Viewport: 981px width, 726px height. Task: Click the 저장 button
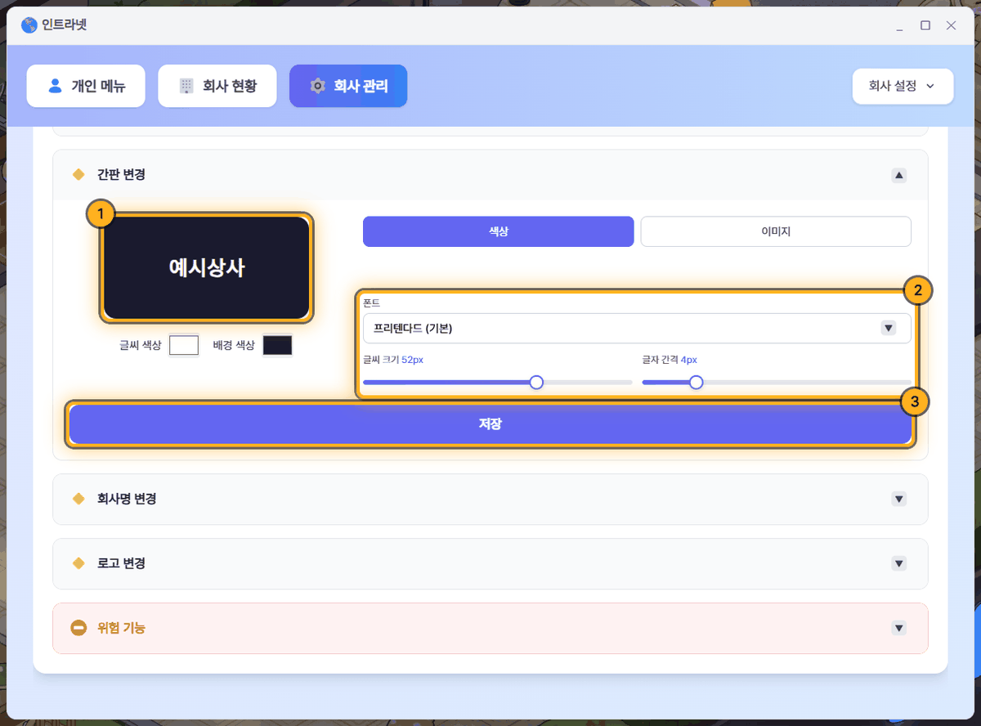(x=490, y=424)
